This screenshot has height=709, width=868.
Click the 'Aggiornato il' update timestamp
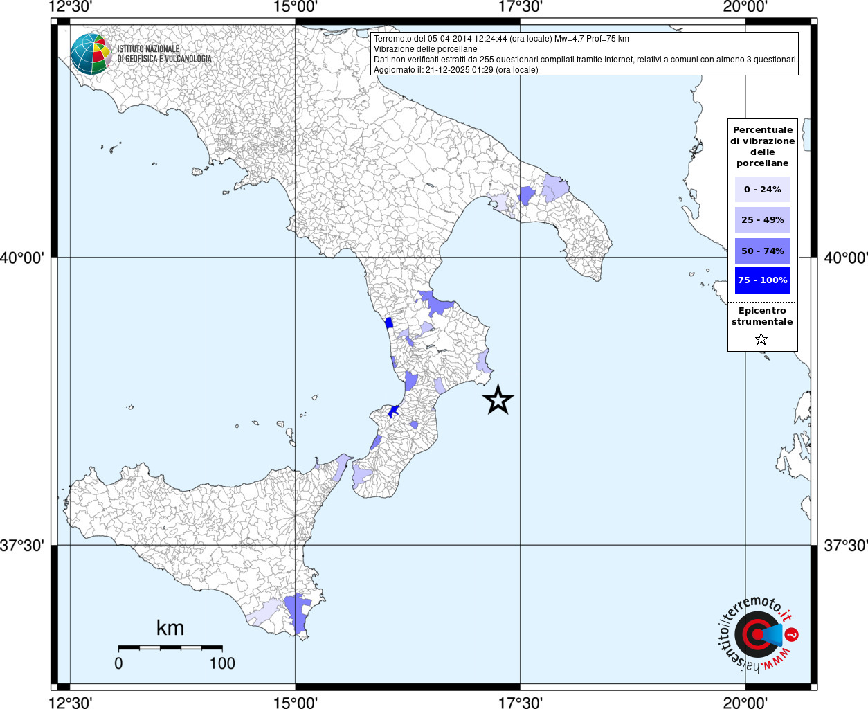[x=455, y=70]
